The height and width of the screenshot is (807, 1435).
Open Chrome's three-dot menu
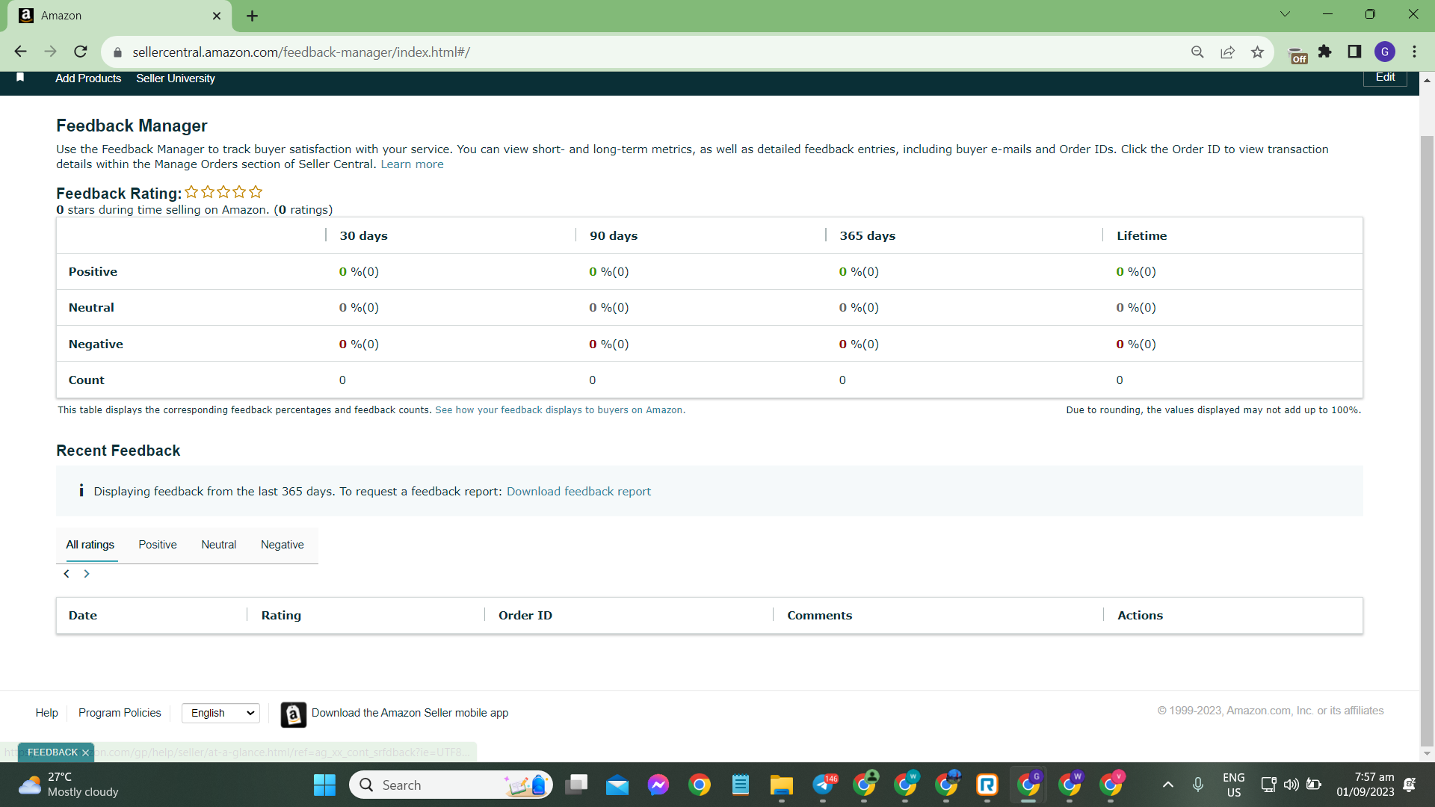point(1415,52)
